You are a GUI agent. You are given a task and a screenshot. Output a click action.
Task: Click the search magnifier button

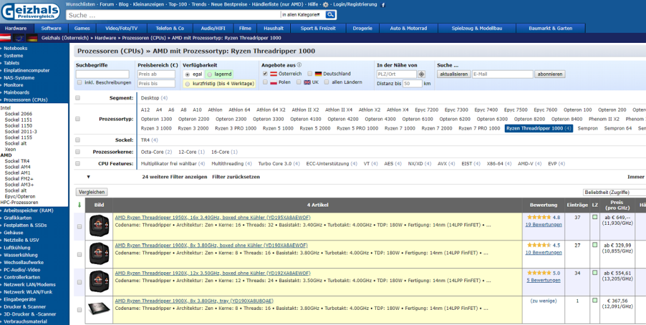pyautogui.click(x=331, y=15)
